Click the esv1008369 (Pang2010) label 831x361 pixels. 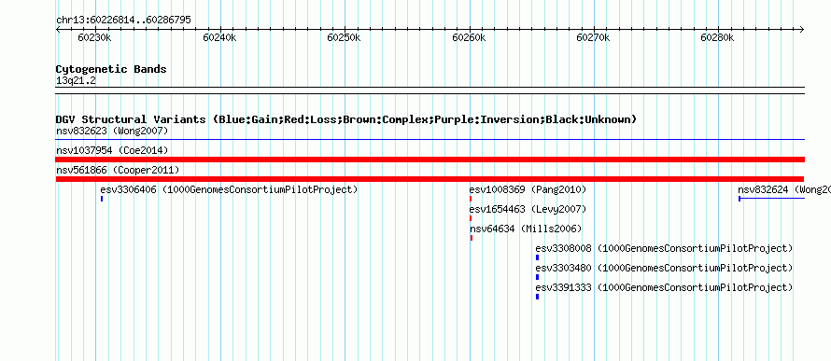(x=528, y=189)
